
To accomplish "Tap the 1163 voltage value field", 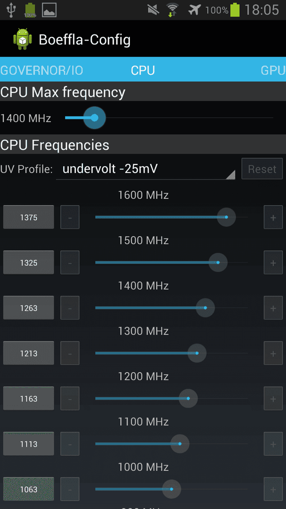I will click(29, 398).
